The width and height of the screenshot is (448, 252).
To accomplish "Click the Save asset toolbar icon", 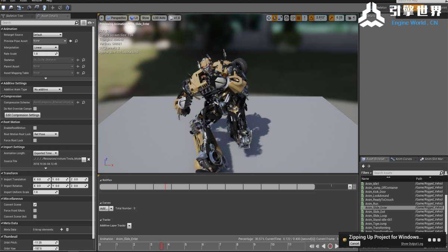I will (3, 7).
